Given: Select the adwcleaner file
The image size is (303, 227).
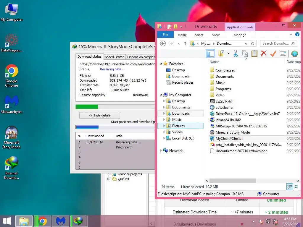Looking at the screenshot, I should pos(225,107).
